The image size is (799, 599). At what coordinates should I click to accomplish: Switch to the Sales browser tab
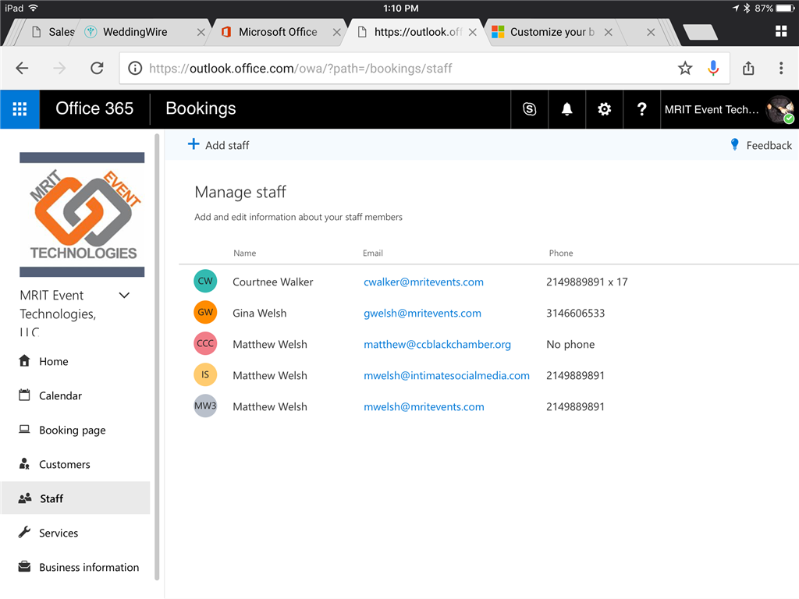[x=53, y=32]
